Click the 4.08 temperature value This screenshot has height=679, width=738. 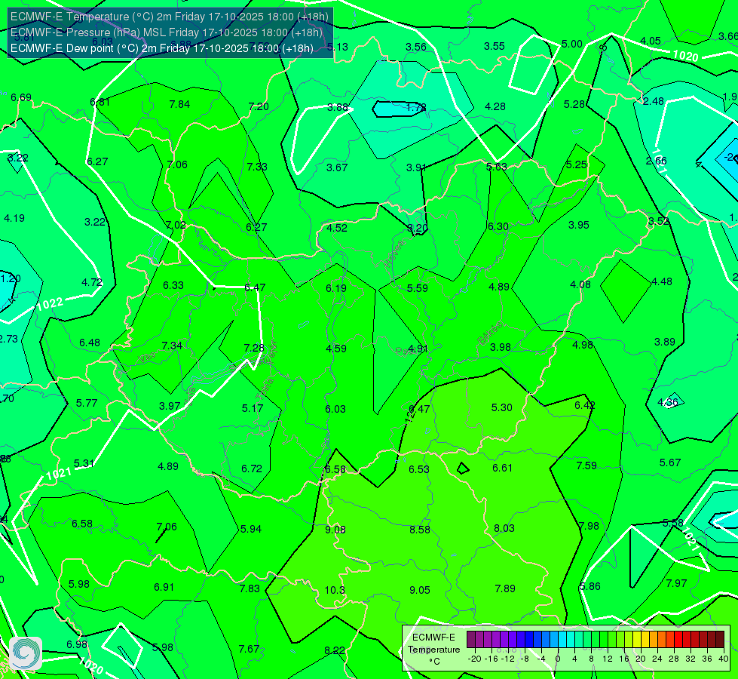click(x=580, y=284)
